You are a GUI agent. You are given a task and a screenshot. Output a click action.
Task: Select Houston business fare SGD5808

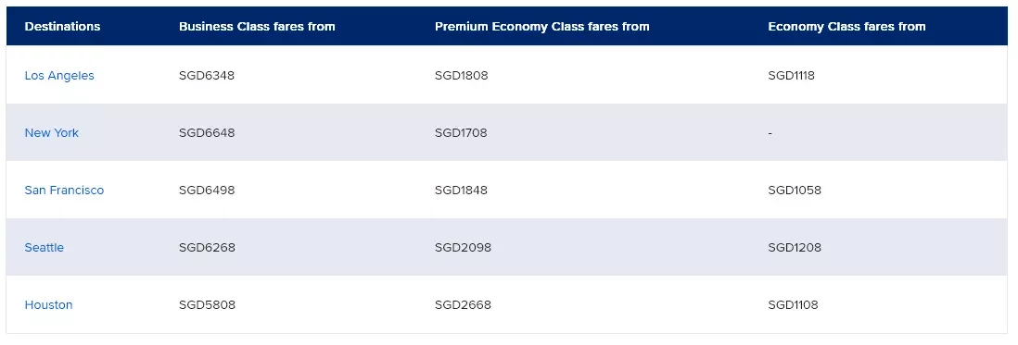tap(207, 305)
